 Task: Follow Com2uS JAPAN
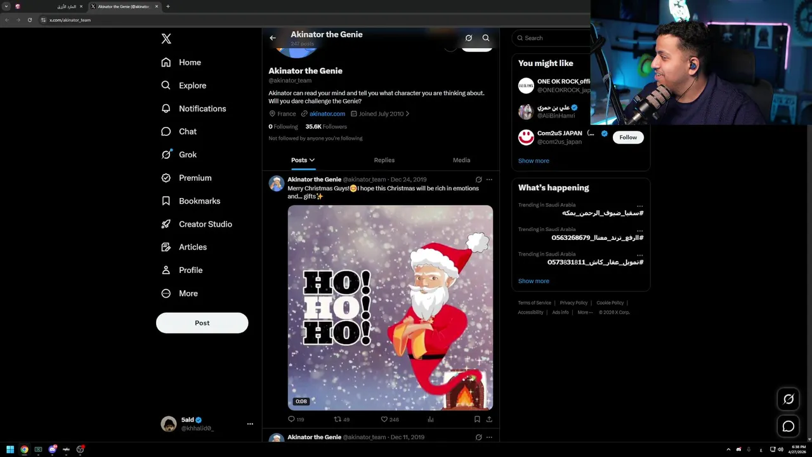click(628, 137)
